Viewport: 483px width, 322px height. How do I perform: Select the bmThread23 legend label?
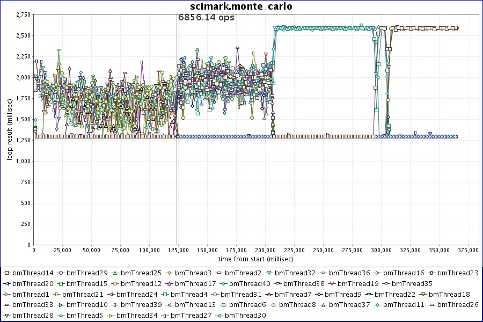pos(458,273)
